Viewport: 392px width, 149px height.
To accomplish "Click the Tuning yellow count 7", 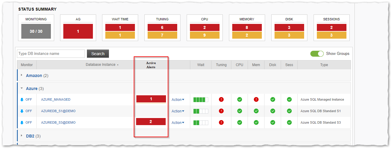I will (162, 35).
